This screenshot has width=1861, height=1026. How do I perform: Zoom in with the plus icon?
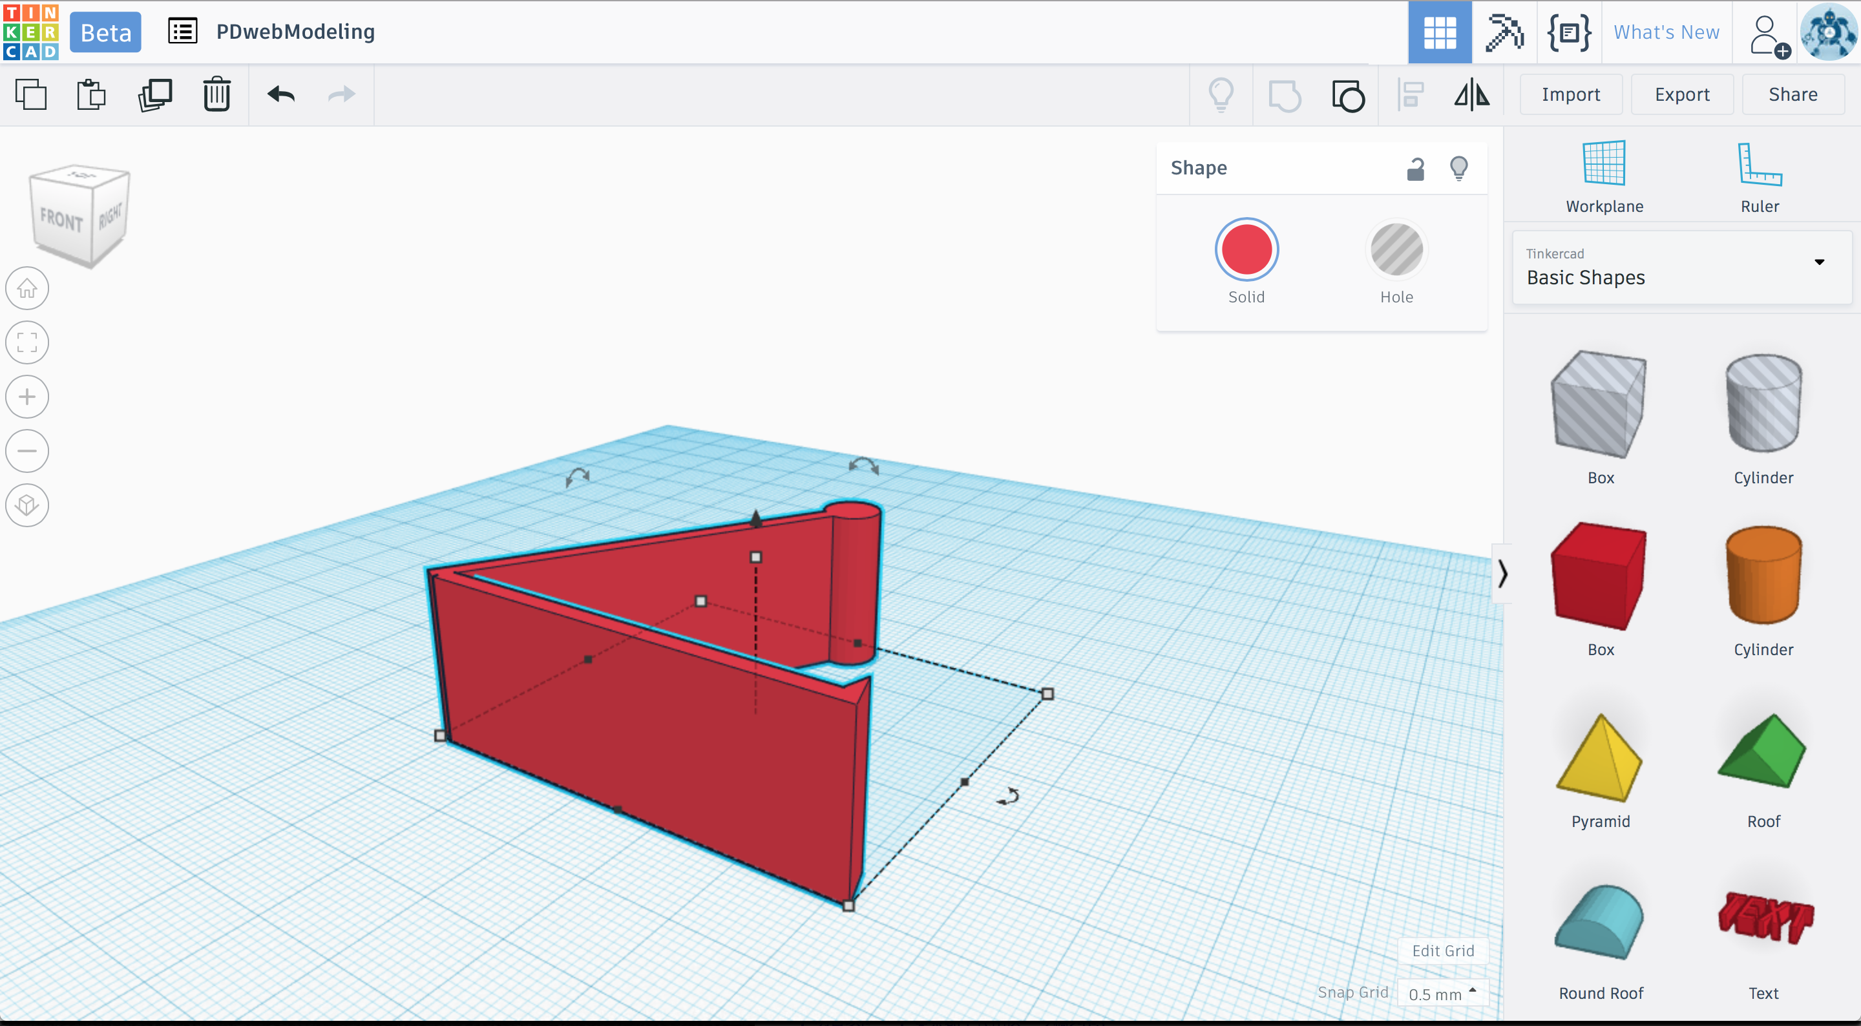[x=27, y=397]
